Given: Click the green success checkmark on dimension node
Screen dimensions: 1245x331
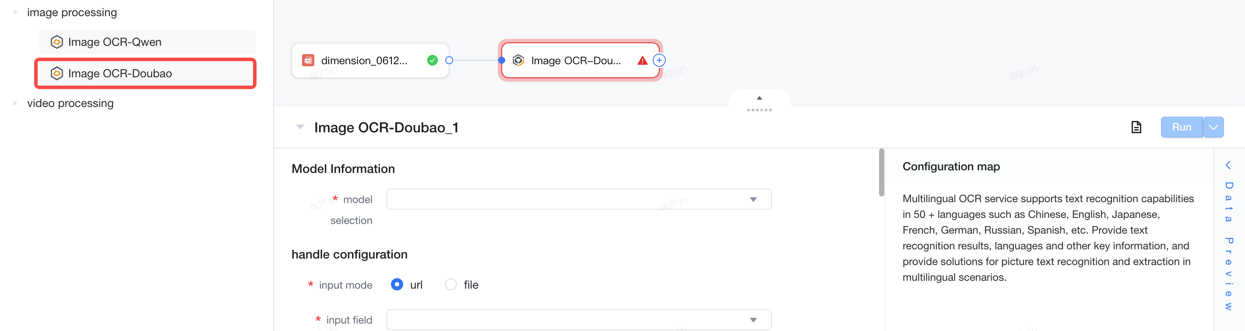Looking at the screenshot, I should point(432,60).
